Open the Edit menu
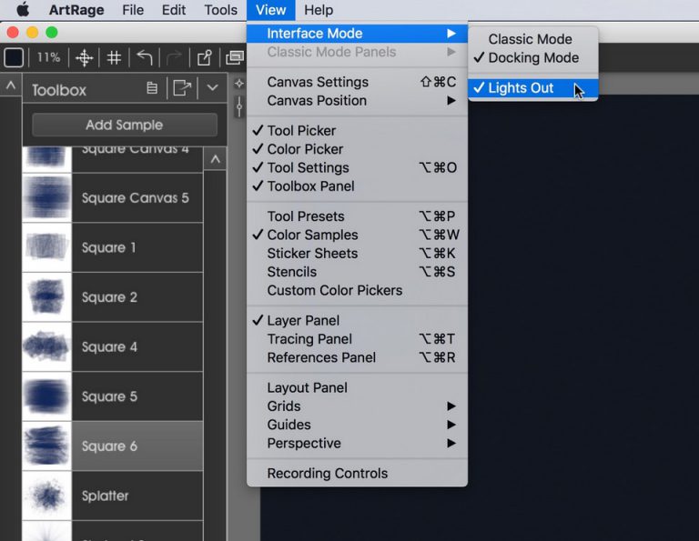 [174, 10]
